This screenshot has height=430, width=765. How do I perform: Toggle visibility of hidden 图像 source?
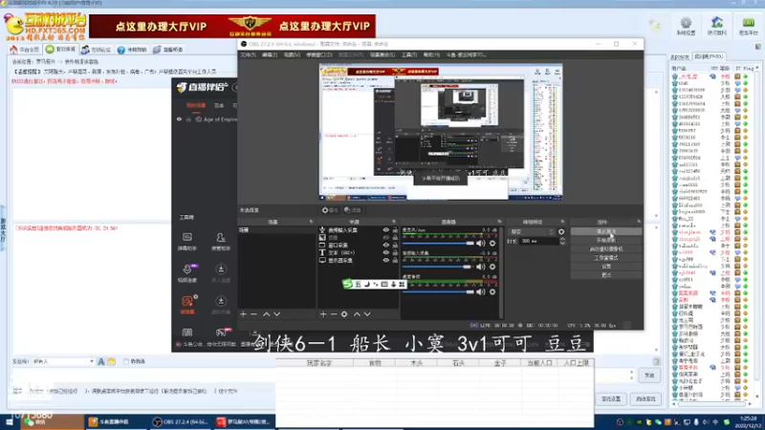pyautogui.click(x=386, y=237)
